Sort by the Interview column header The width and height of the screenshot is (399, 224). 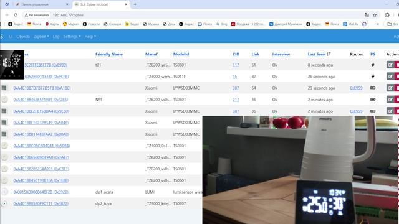pos(281,54)
